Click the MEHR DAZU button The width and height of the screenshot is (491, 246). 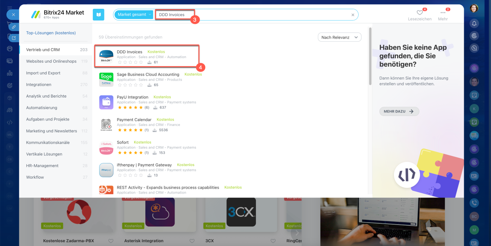399,111
